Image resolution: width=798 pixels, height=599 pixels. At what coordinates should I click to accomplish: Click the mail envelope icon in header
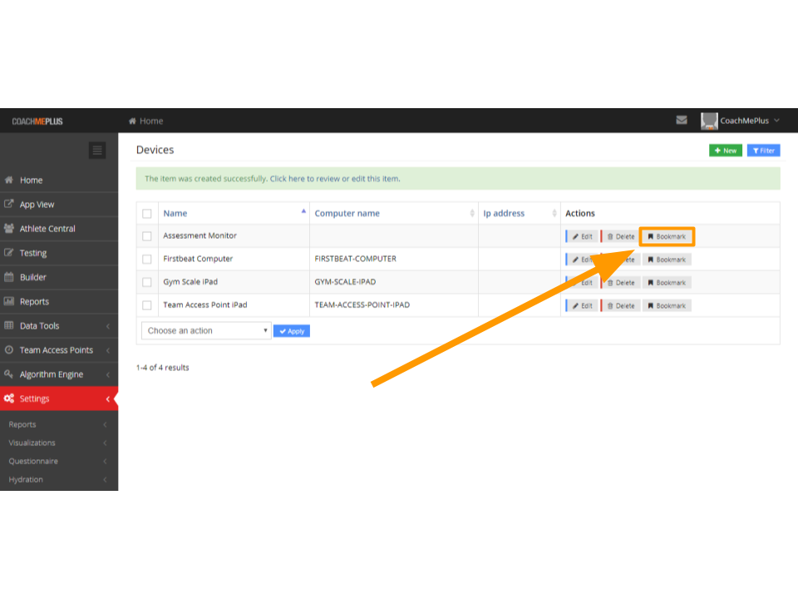[x=682, y=121]
